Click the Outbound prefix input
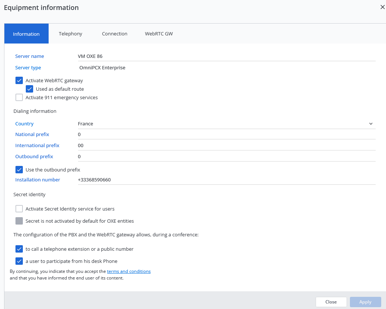386x309 pixels. click(x=227, y=157)
